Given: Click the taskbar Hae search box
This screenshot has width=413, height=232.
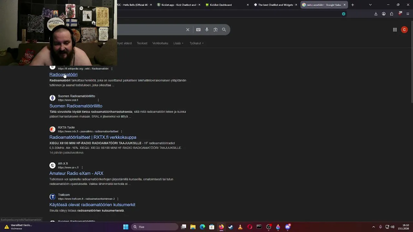Looking at the screenshot, I should tap(155, 227).
